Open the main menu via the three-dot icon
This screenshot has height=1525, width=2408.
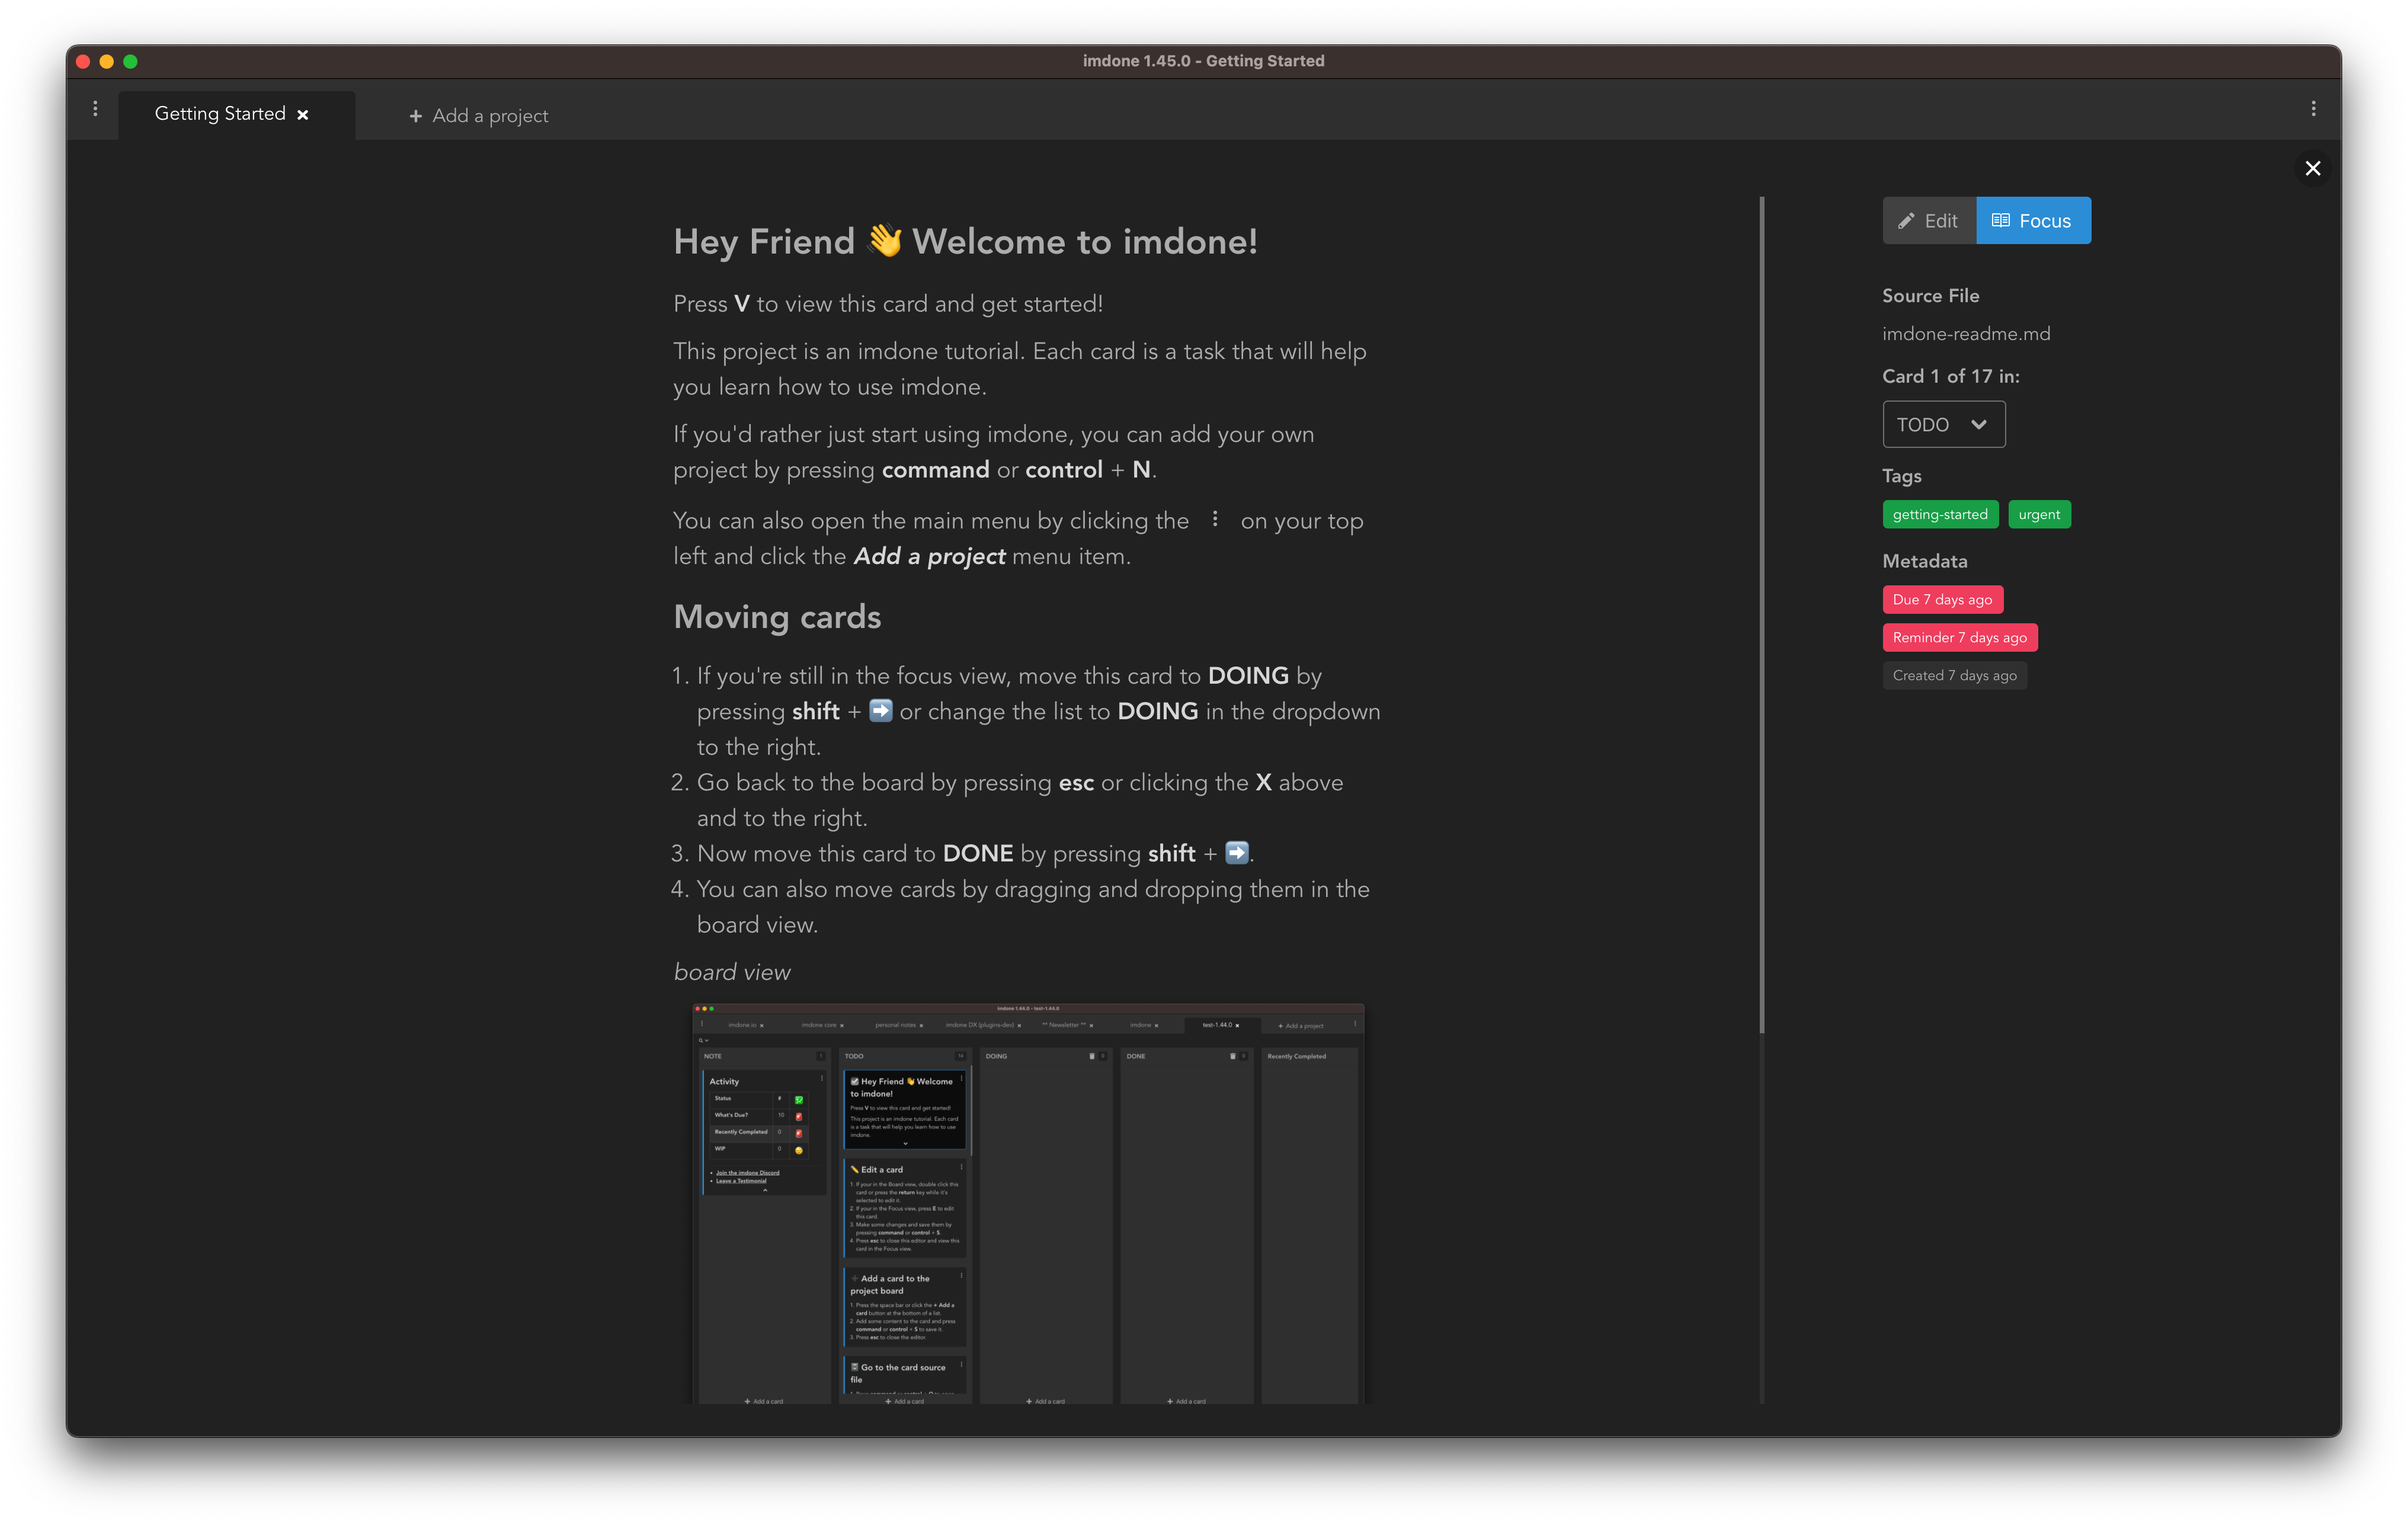[95, 108]
